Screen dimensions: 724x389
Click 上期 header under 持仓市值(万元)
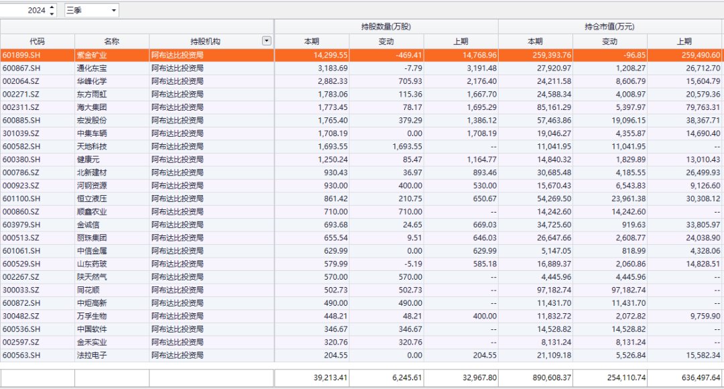tap(684, 41)
